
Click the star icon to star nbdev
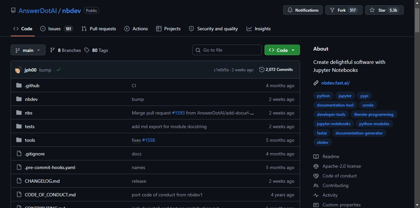pyautogui.click(x=372, y=10)
